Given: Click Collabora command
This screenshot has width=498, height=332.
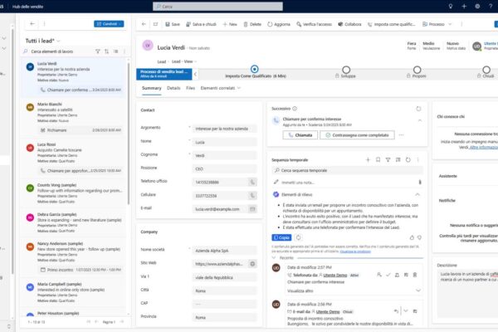Looking at the screenshot, I should [349, 24].
